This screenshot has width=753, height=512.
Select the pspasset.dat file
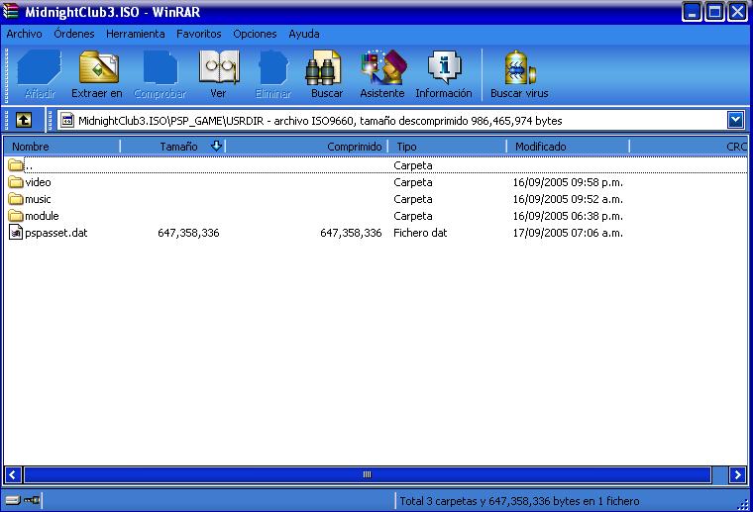(55, 233)
